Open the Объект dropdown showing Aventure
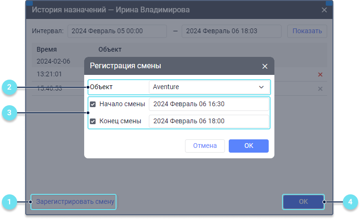360x219 pixels. [209, 87]
